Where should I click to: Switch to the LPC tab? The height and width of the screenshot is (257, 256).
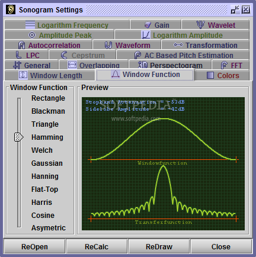[27, 55]
